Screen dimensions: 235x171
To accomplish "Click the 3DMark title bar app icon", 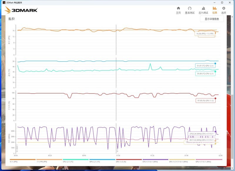I will (x=4, y=3).
